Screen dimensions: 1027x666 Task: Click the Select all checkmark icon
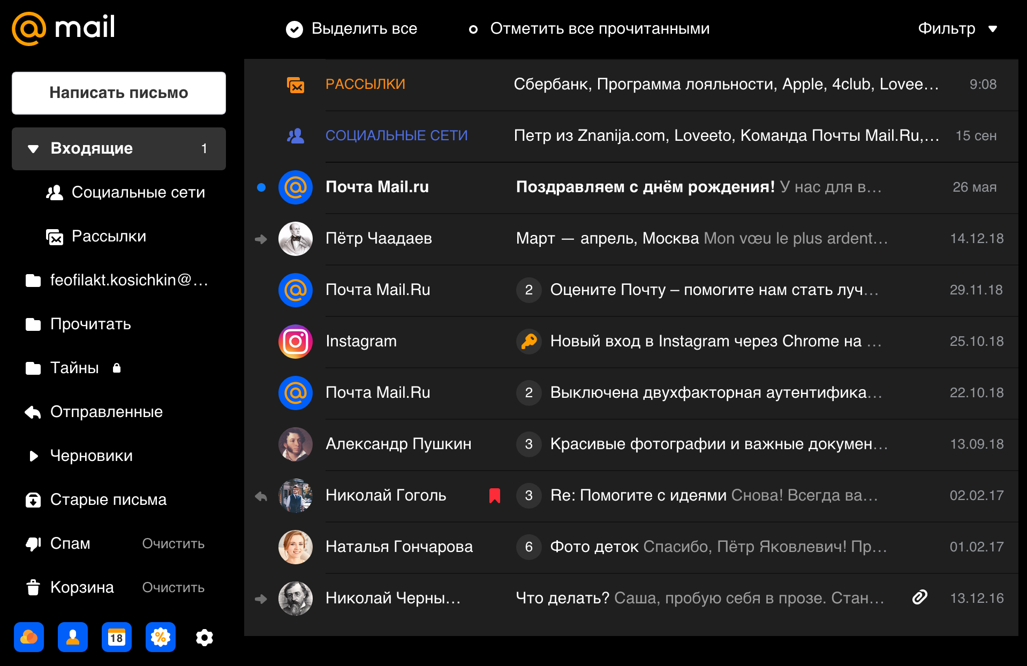294,29
